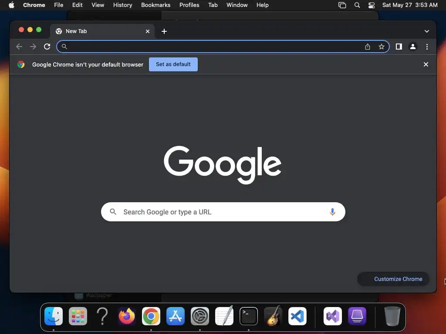Click the question mark Dock icon
Viewport: 446px width, 334px height.
(x=102, y=316)
